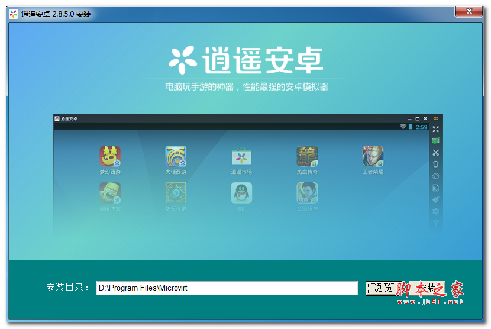Click the shake phone icon in sidebar
The image size is (491, 329).
pyautogui.click(x=435, y=164)
